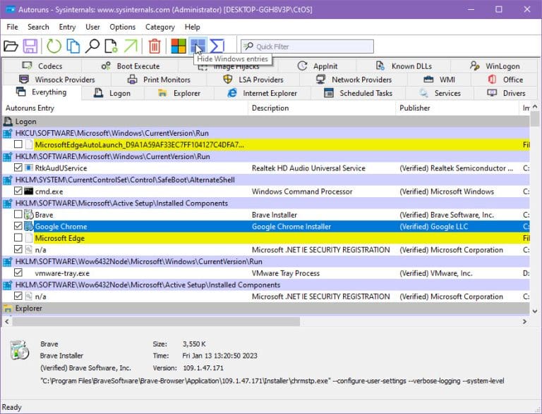Switch to the Winsock Providers tab
542x414 pixels.
(x=57, y=80)
